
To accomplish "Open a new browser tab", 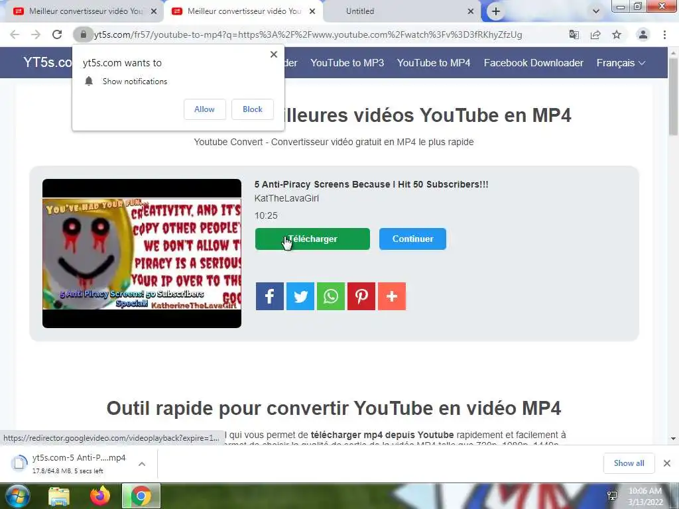I will (496, 11).
